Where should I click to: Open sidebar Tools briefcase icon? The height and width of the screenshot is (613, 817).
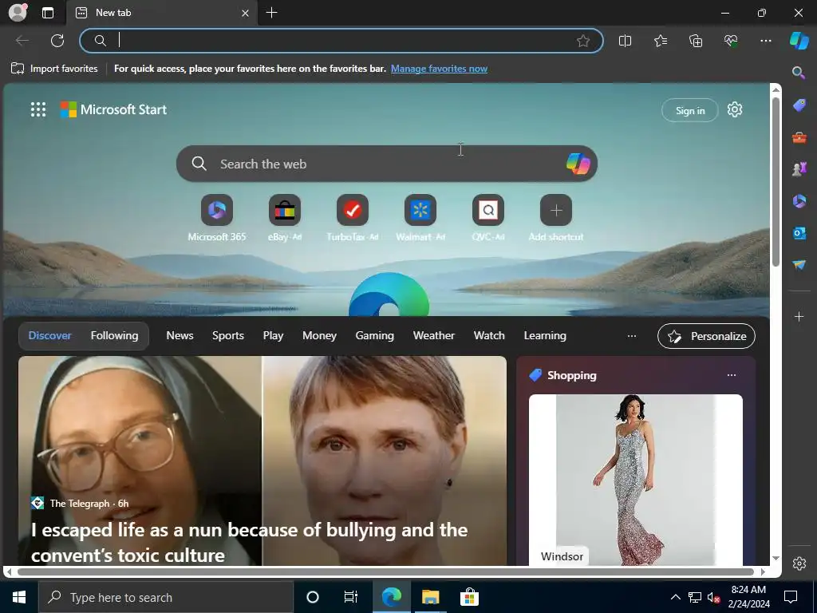799,137
